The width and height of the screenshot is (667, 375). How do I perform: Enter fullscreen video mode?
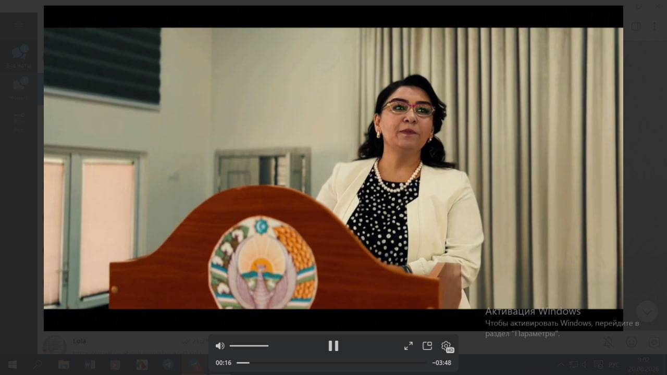(x=409, y=346)
